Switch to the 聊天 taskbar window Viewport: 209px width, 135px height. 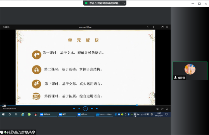(67, 114)
